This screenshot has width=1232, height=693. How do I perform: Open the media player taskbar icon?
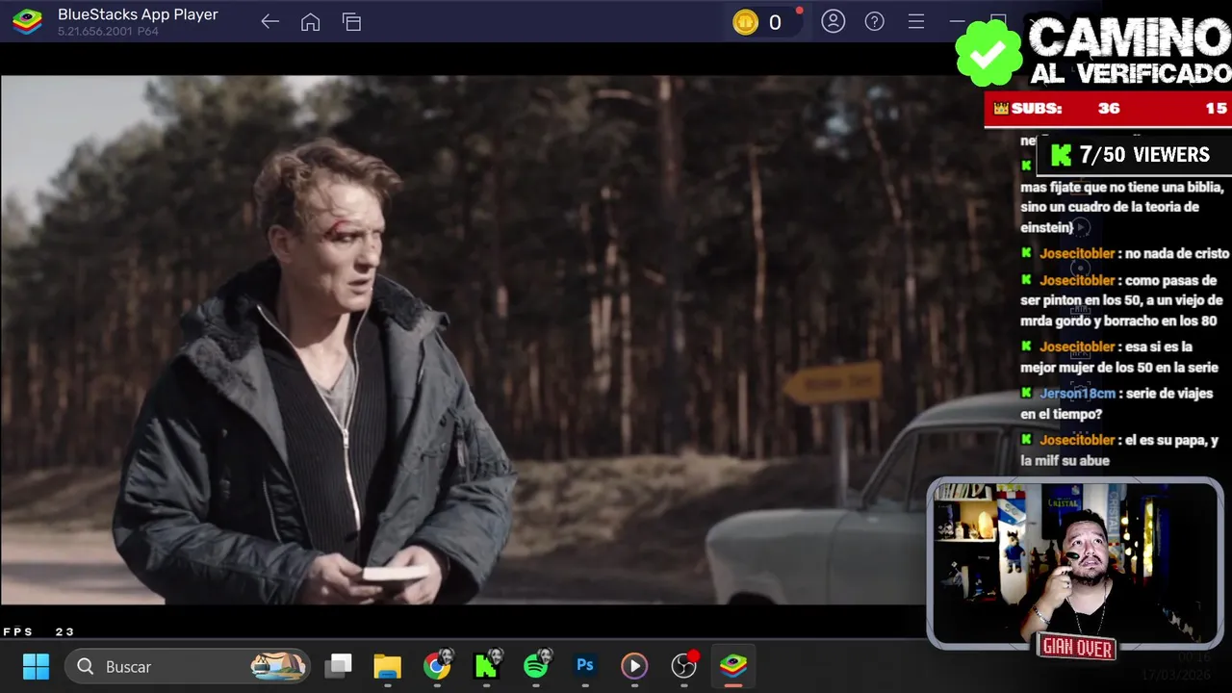click(x=634, y=666)
